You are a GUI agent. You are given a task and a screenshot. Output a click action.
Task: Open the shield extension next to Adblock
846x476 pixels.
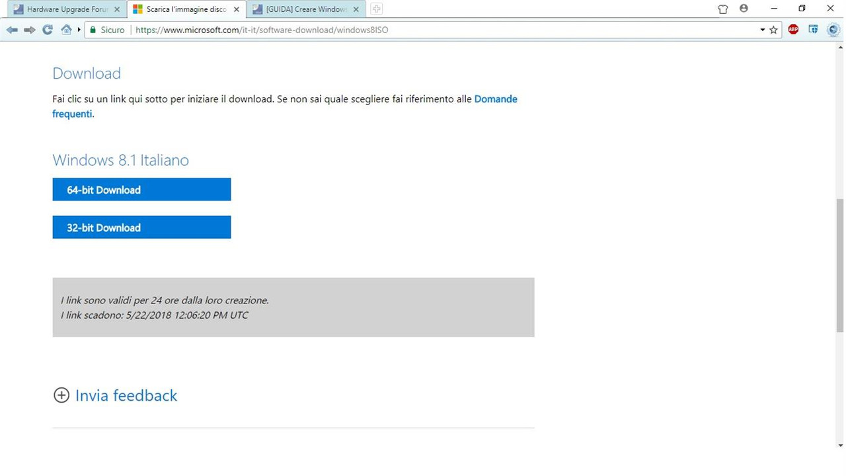point(813,29)
